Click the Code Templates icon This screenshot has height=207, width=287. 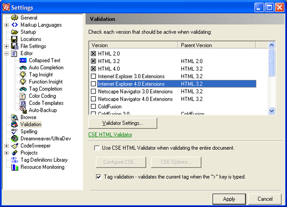pyautogui.click(x=23, y=103)
